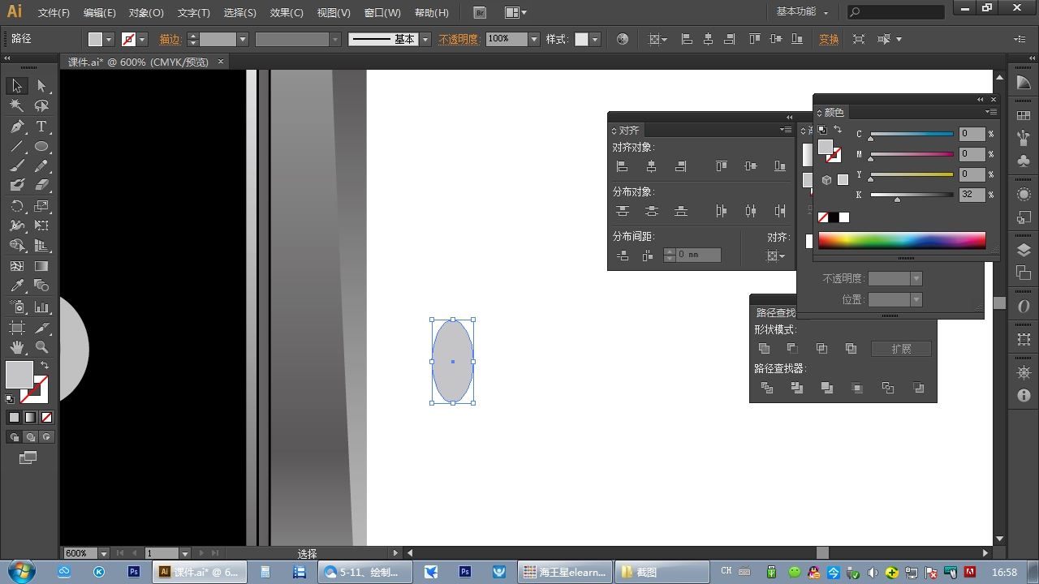Open the 窗口(W) menu
The width and height of the screenshot is (1039, 584).
click(382, 13)
